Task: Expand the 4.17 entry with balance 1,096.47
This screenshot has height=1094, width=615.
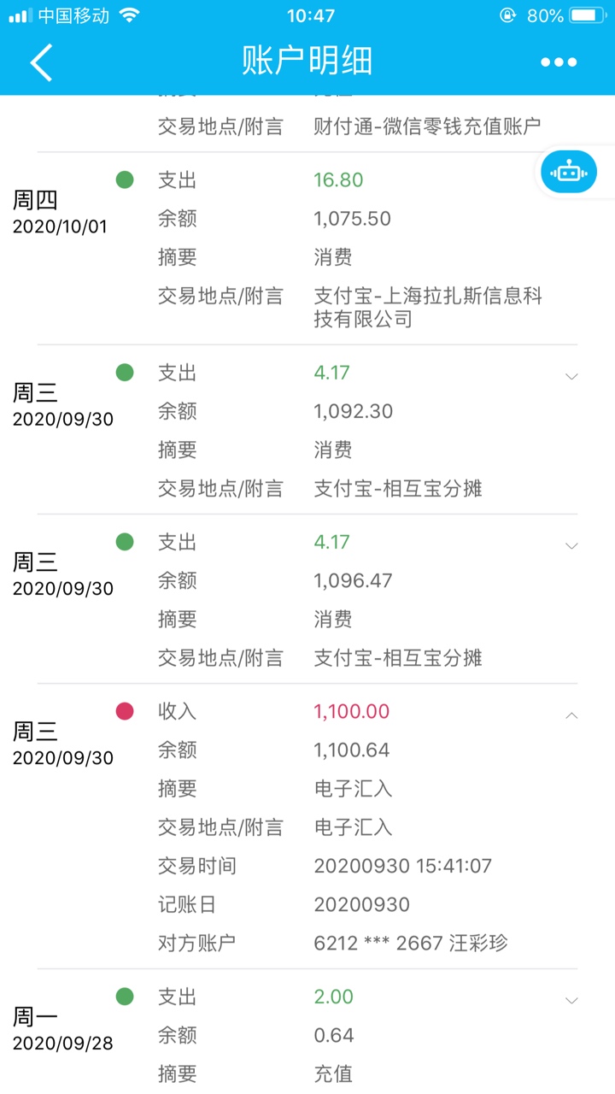Action: (572, 545)
